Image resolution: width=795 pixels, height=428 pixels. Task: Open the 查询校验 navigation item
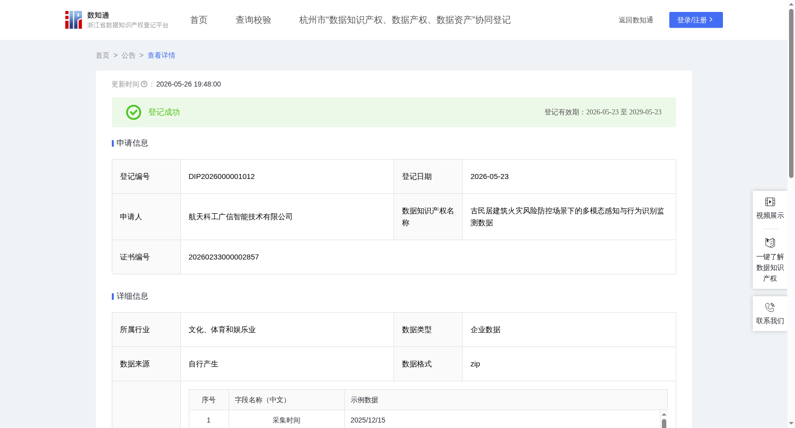click(253, 20)
